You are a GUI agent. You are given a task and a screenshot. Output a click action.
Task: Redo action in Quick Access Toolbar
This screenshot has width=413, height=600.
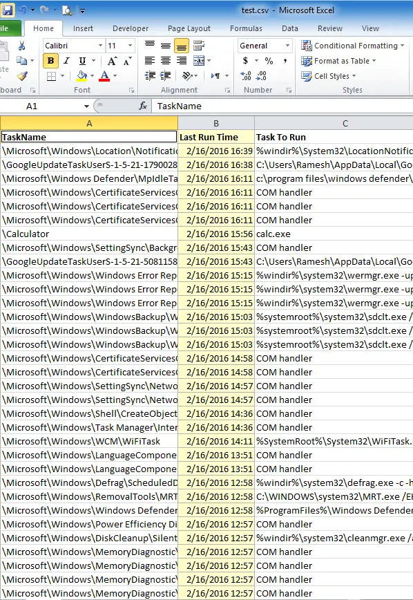pos(44,10)
